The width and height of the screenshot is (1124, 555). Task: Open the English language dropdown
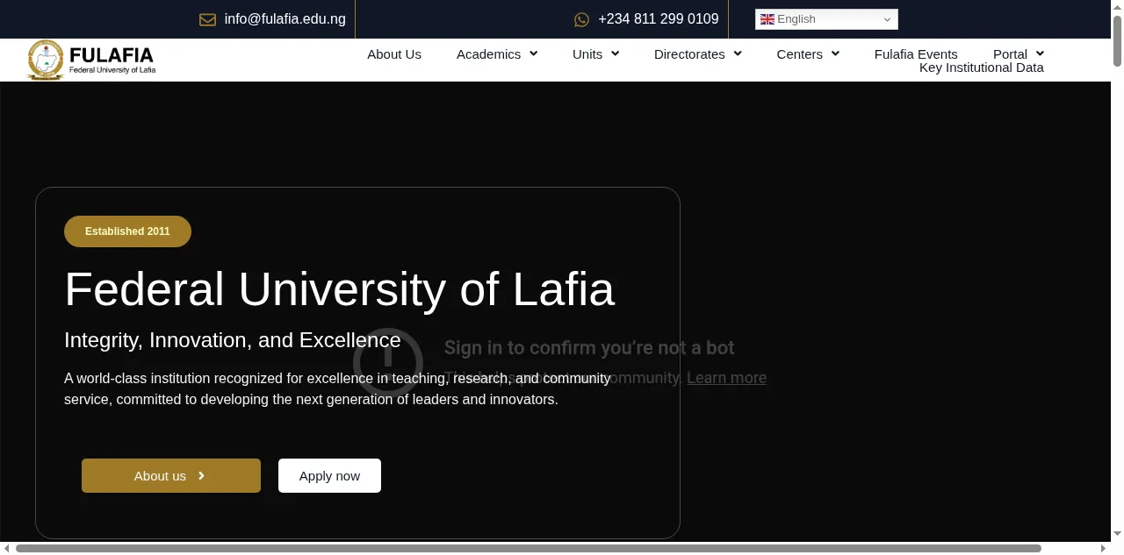(826, 19)
